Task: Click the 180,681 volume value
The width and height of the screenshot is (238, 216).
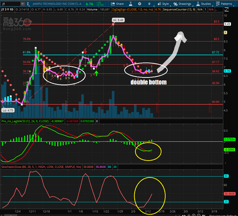Action: 105,10
